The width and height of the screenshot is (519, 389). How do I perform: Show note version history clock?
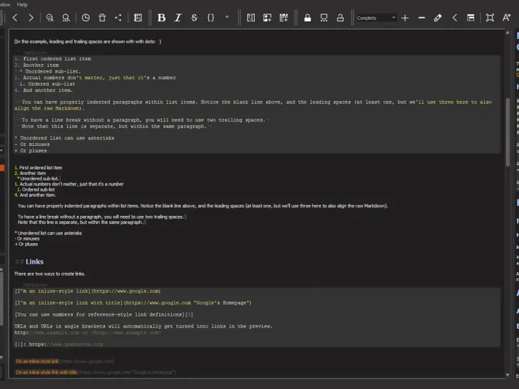tap(86, 18)
